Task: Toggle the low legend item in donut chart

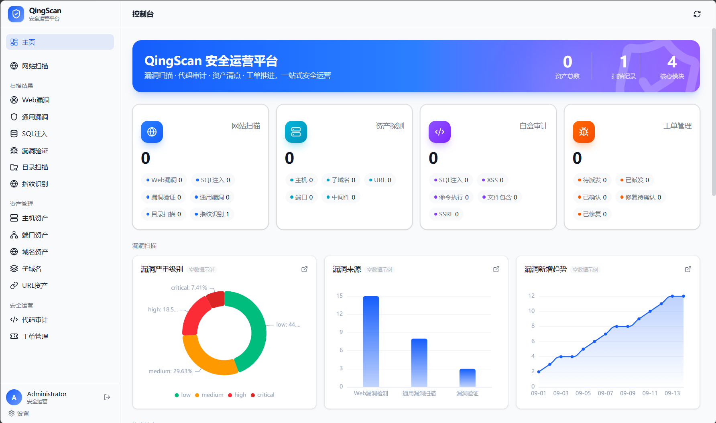Action: coord(183,395)
